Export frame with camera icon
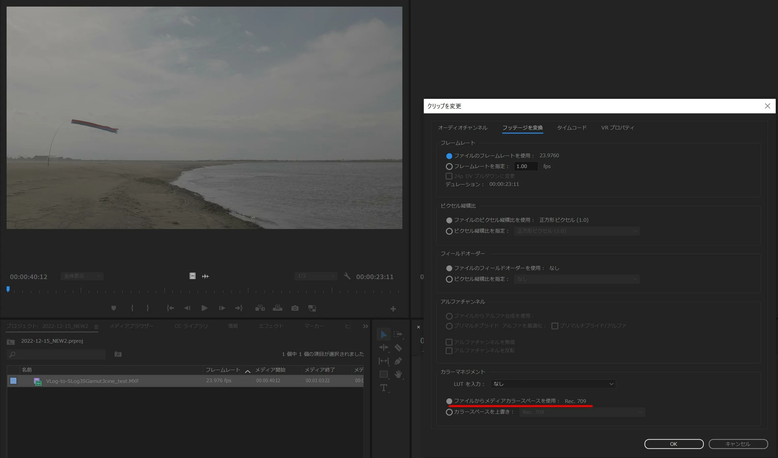 point(295,308)
